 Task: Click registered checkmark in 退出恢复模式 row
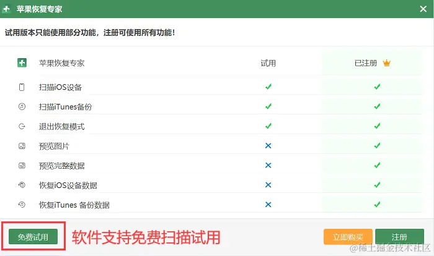[x=377, y=126]
